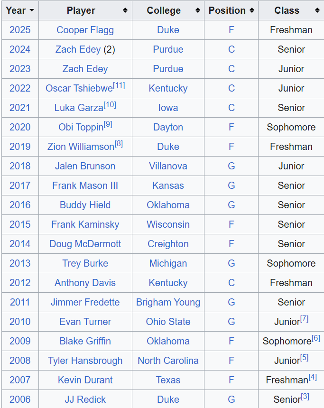Visit the Brigham Young college page
Screen dimensions: 324x408
168,302
